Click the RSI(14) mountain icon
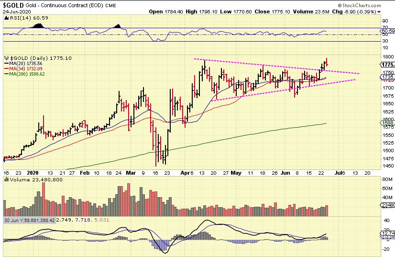 click(7, 18)
